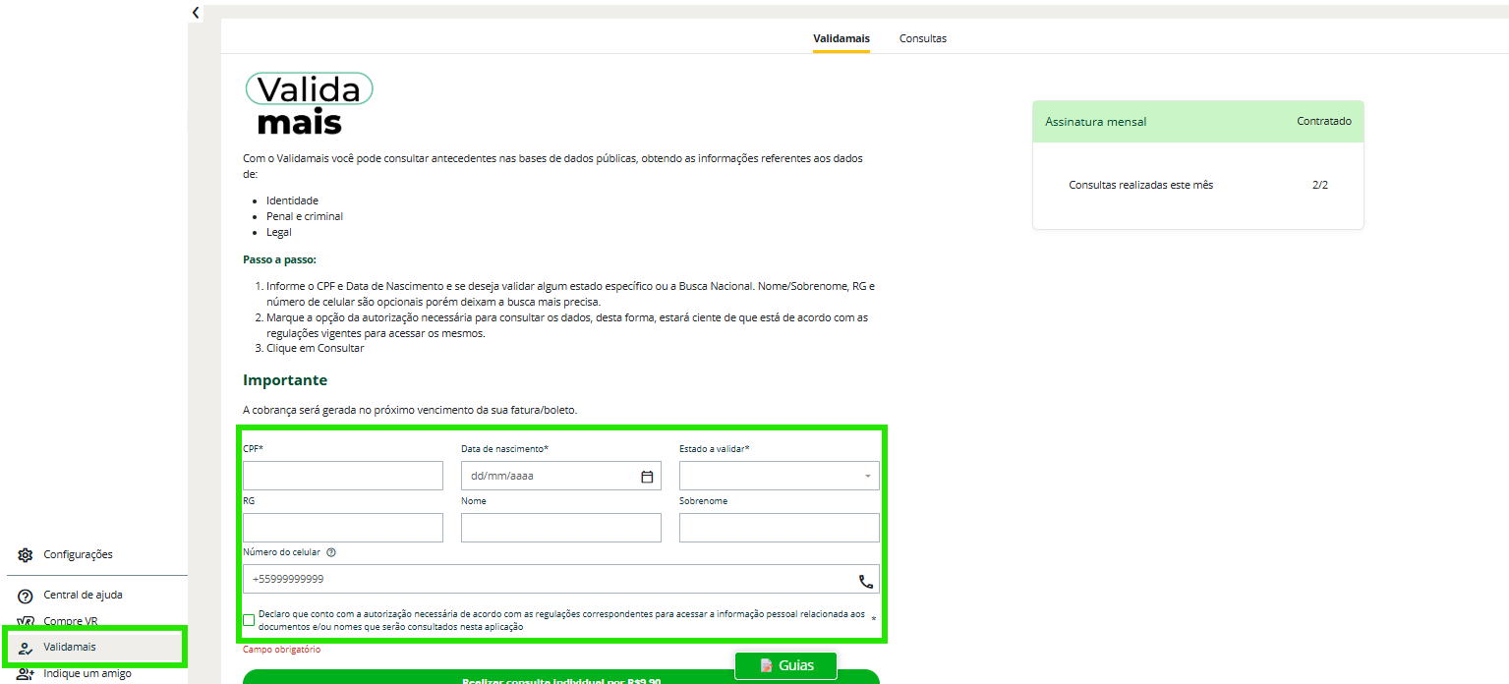This screenshot has height=684, width=1509.
Task: Click the help icon beside Número do celular
Action: coord(331,552)
